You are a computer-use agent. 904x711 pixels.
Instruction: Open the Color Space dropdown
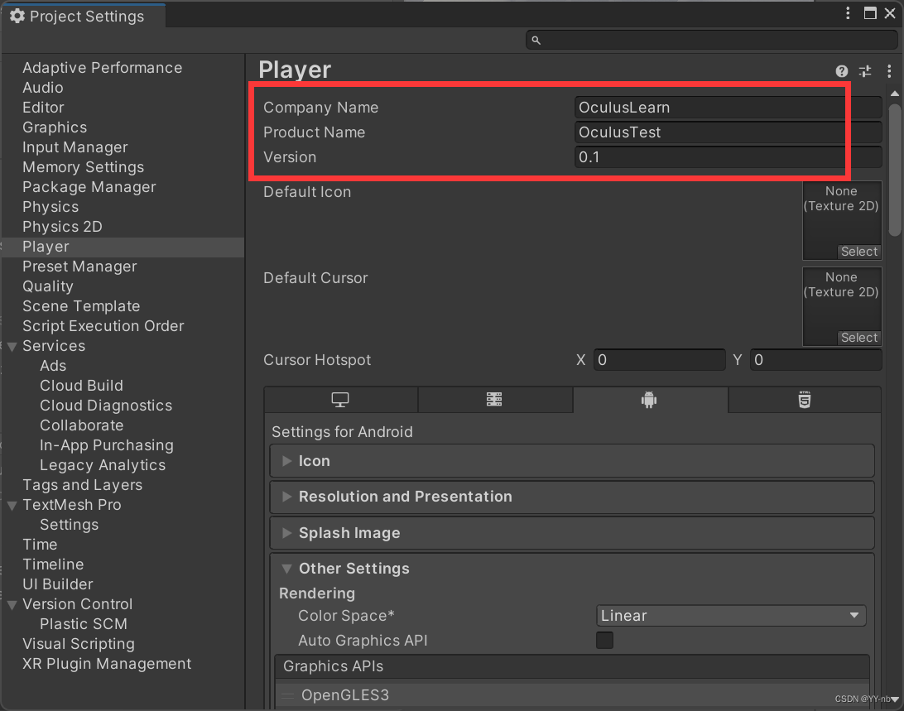(x=730, y=616)
